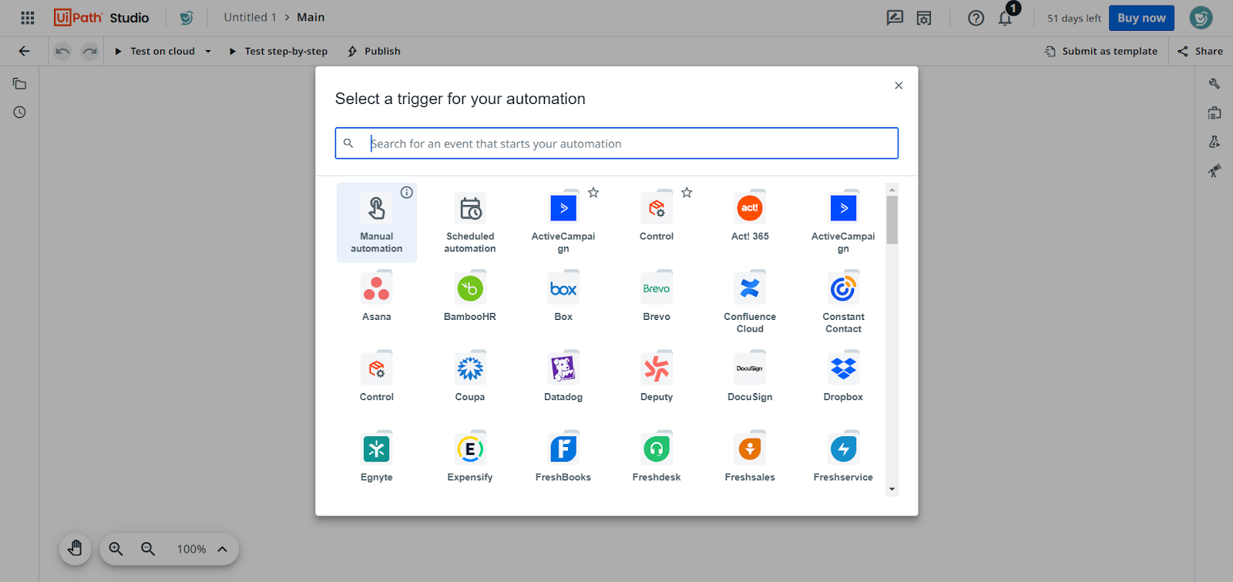This screenshot has width=1233, height=582.
Task: Select the Manual automation trigger
Action: click(x=376, y=222)
